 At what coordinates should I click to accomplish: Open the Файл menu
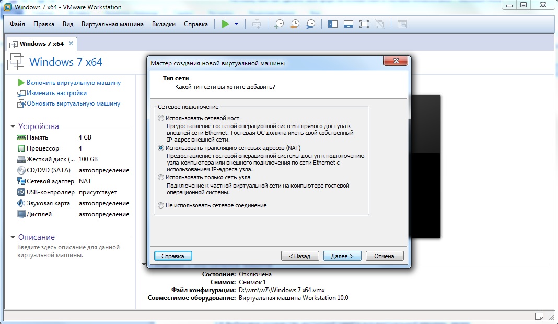17,24
